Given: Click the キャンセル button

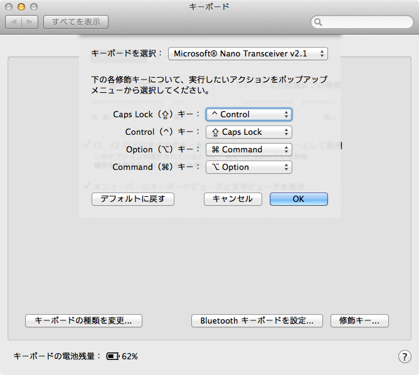Looking at the screenshot, I should 233,199.
